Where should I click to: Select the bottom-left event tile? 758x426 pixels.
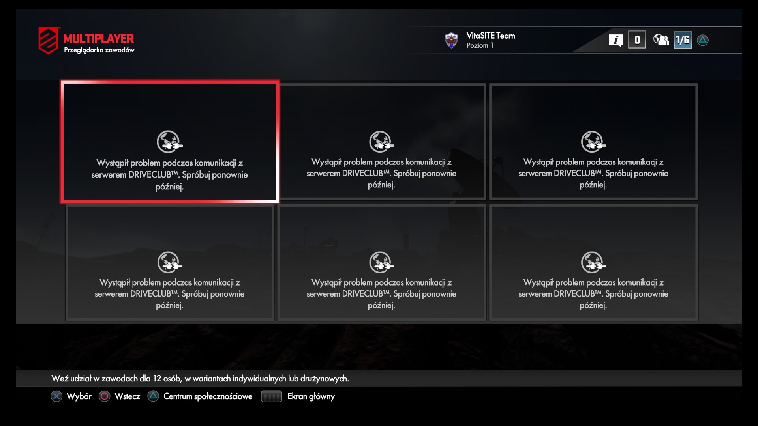pyautogui.click(x=170, y=262)
